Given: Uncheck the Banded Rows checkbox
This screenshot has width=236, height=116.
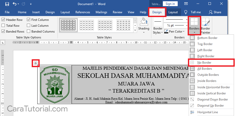Looking at the screenshot, I should (3, 31).
